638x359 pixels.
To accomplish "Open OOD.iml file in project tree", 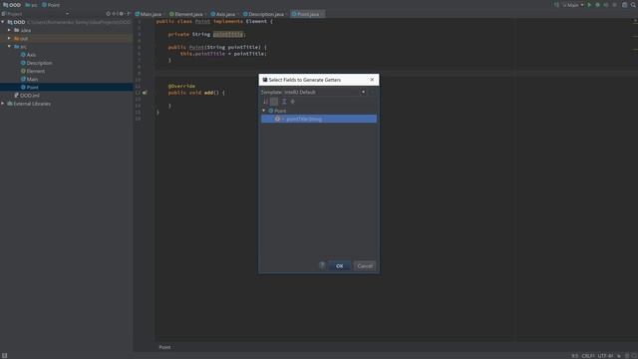I will click(x=29, y=96).
